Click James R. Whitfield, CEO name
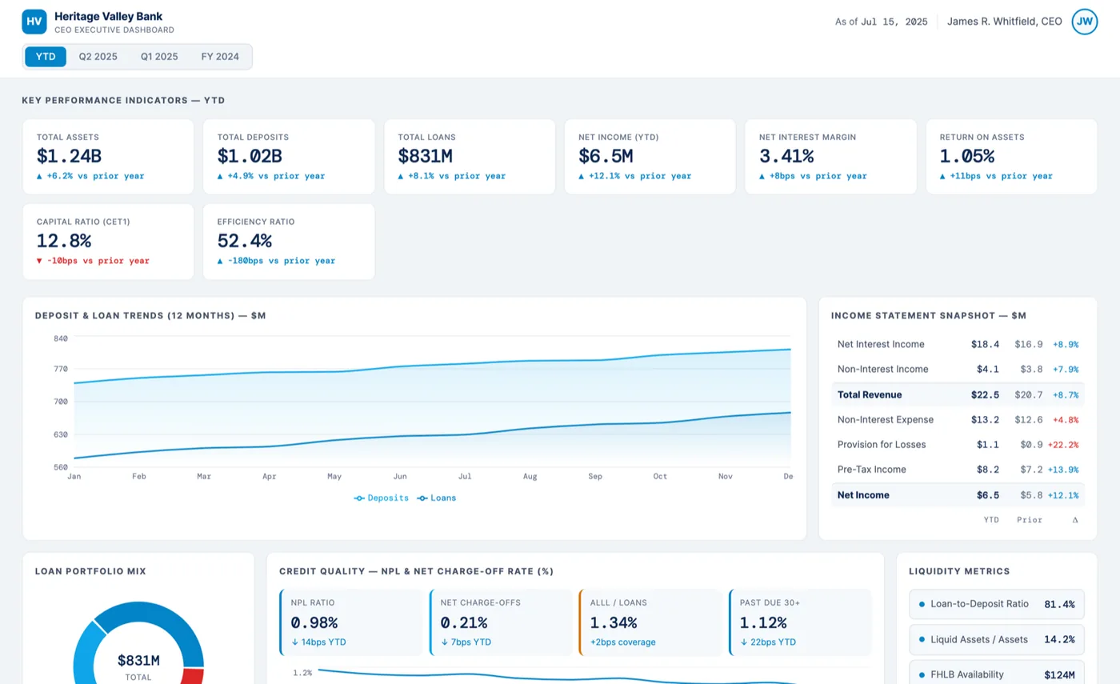This screenshot has height=684, width=1120. coord(1005,22)
